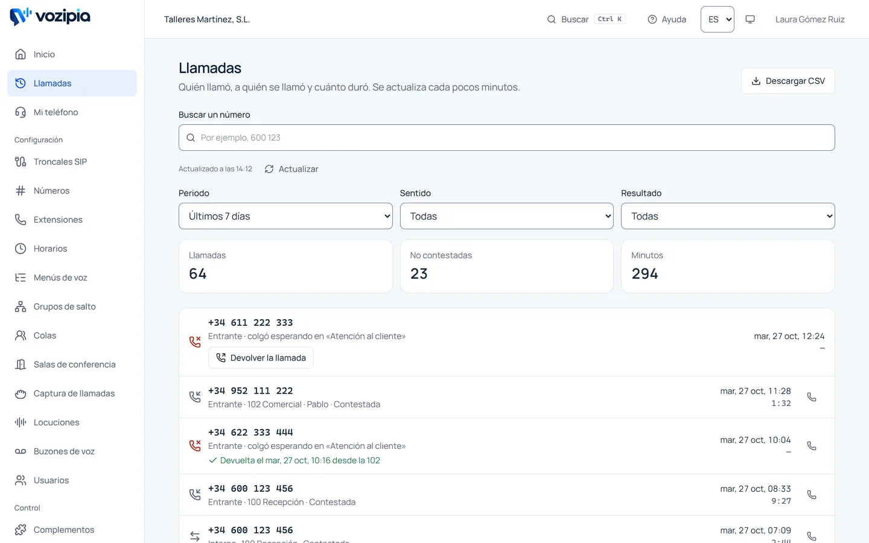This screenshot has height=543, width=869.
Task: Open Troncales SIP settings
Action: (x=72, y=162)
